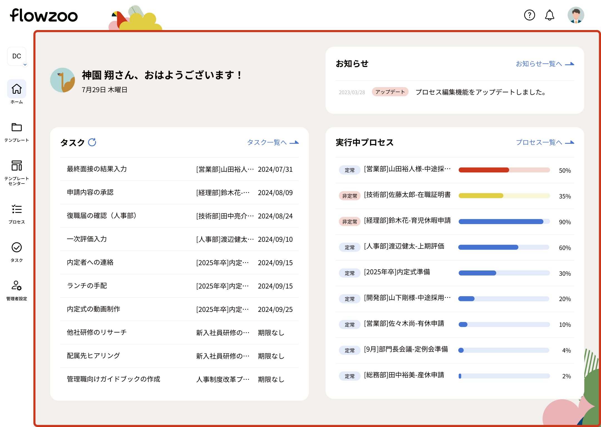Click the 50% progress bar of 山田裕人's process
Screen dimensions: 601x427
(504, 170)
